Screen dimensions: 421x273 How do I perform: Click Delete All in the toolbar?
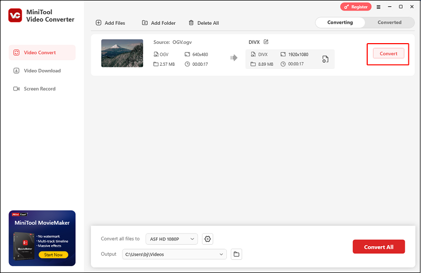coord(204,23)
